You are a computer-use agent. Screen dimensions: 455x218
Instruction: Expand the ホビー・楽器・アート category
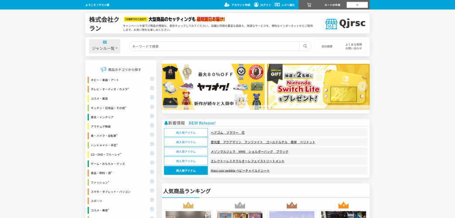(x=152, y=79)
